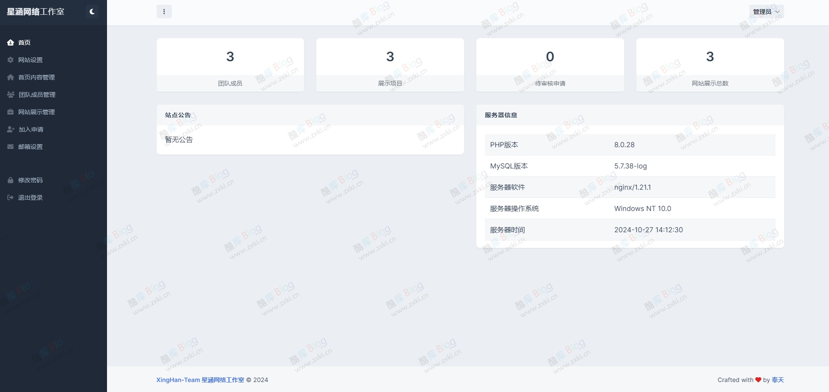Click the 待审核申请 stat card
Viewport: 829px width, 392px height.
550,64
